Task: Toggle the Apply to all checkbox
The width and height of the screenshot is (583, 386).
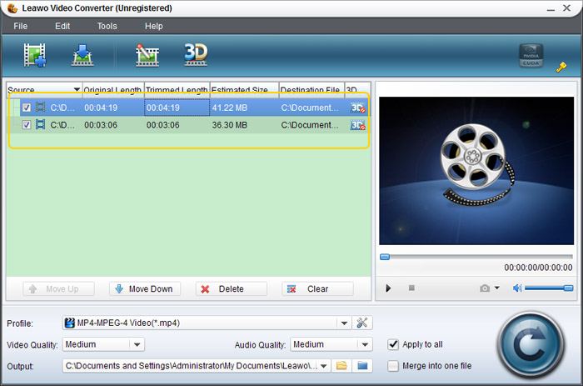Action: point(393,344)
